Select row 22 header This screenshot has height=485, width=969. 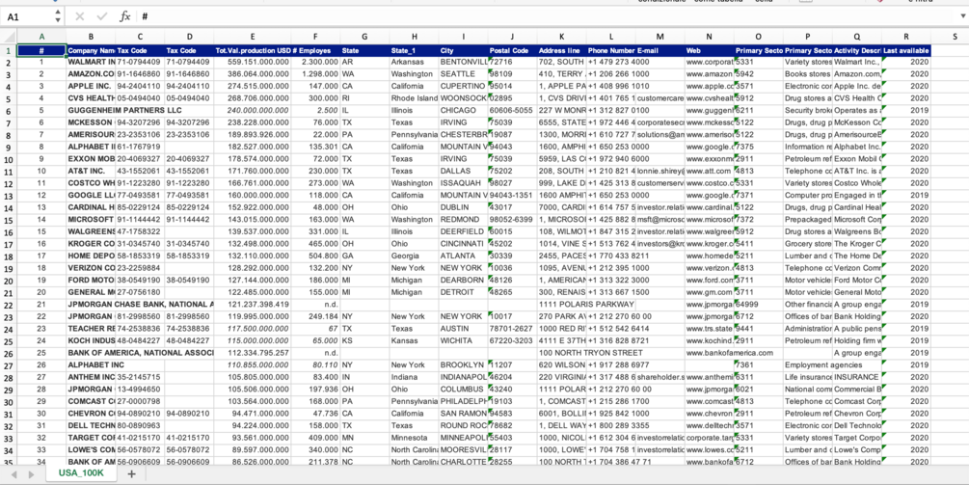tap(9, 305)
